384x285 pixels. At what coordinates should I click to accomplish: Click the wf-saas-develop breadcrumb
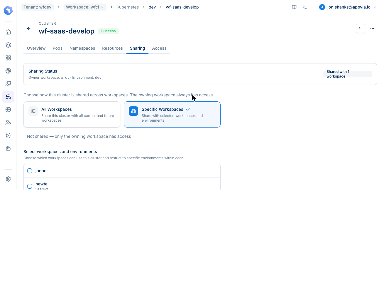coord(182,7)
